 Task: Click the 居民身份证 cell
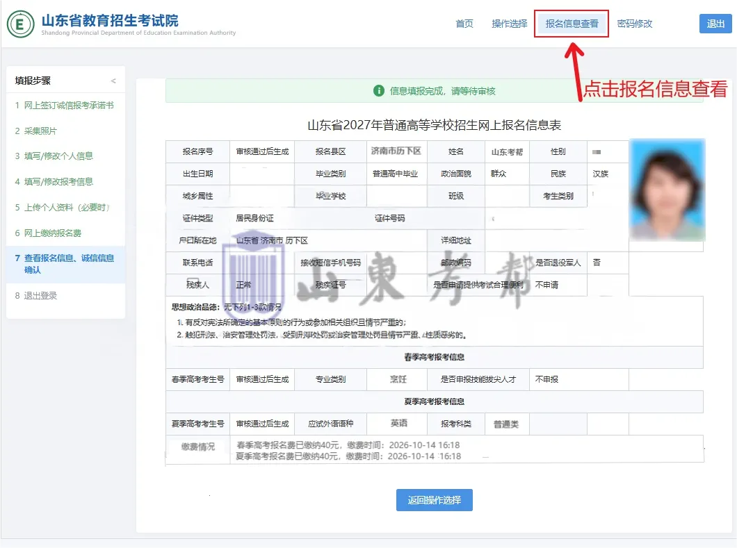pos(254,218)
